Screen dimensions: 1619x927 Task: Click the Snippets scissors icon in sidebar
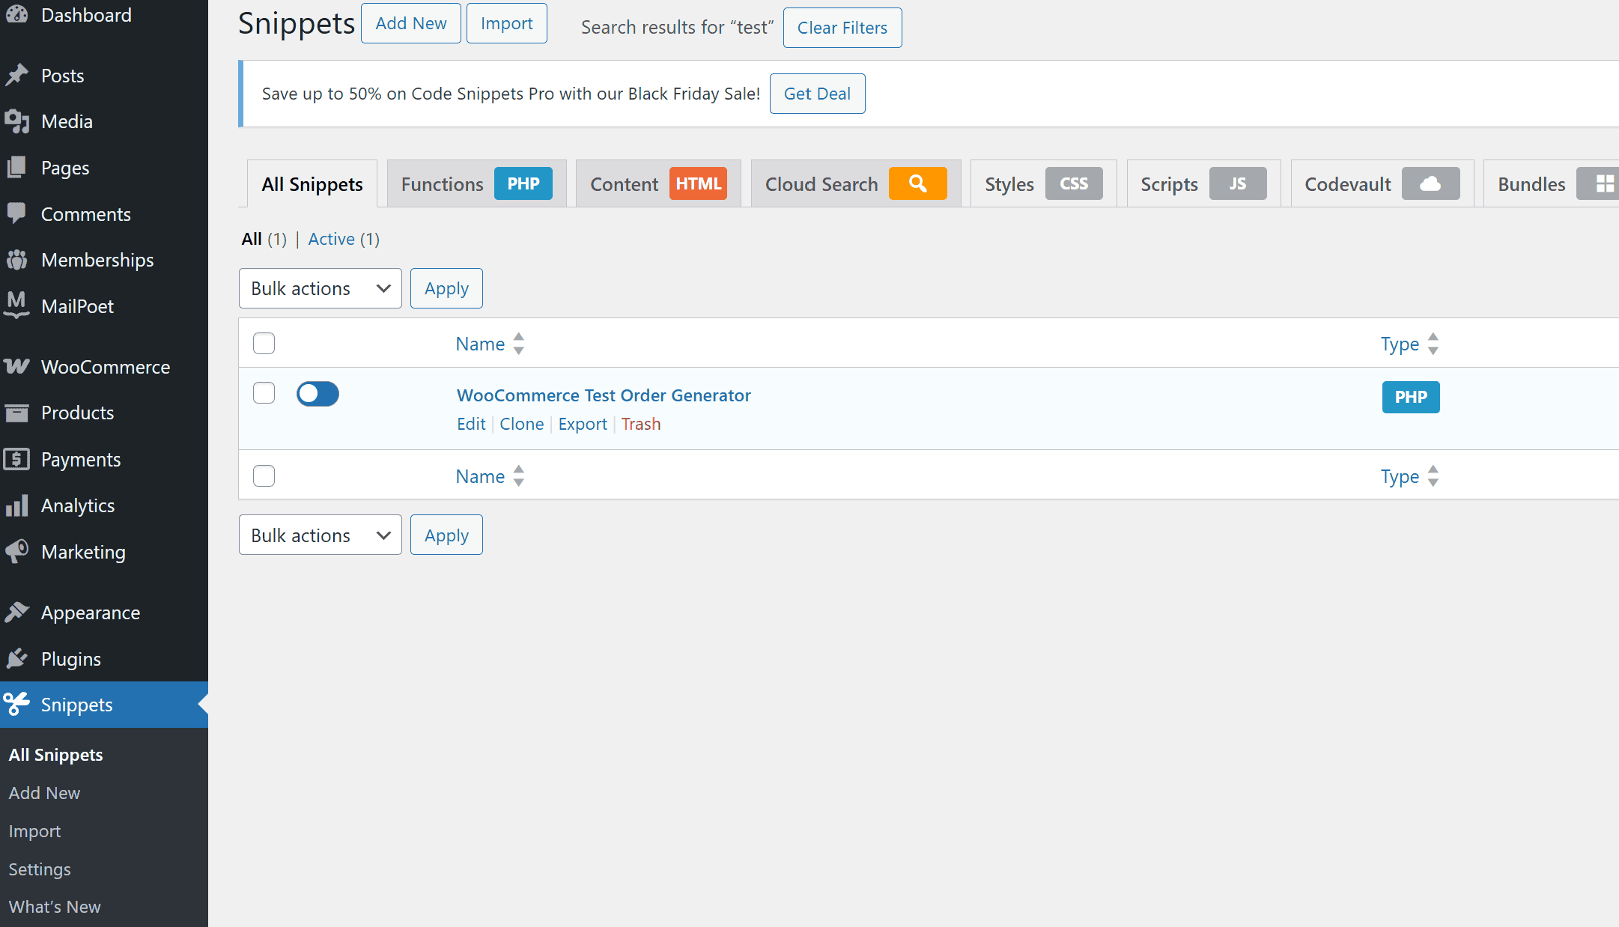[x=17, y=704]
